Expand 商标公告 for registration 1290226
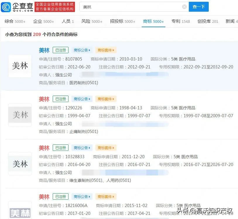 82,99
